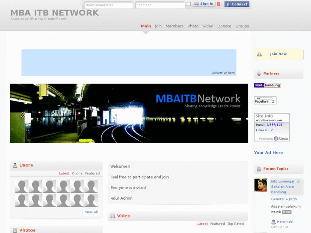
Task: Open the last avatar in second users row
Action: coord(91,200)
